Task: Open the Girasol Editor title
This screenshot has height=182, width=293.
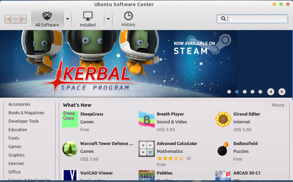Action: click(247, 114)
